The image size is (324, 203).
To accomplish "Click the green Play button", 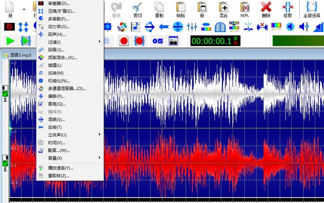I will pyautogui.click(x=11, y=41).
